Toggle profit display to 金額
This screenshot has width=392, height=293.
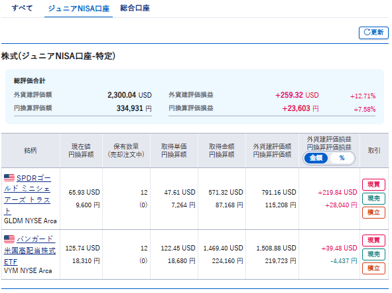tap(316, 158)
